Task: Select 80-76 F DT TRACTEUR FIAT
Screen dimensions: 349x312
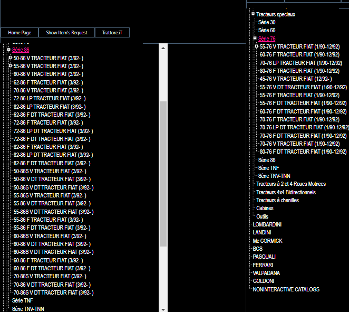Action: click(303, 152)
